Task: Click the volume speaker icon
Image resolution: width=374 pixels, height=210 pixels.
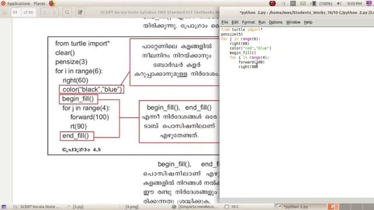Action: 339,3
